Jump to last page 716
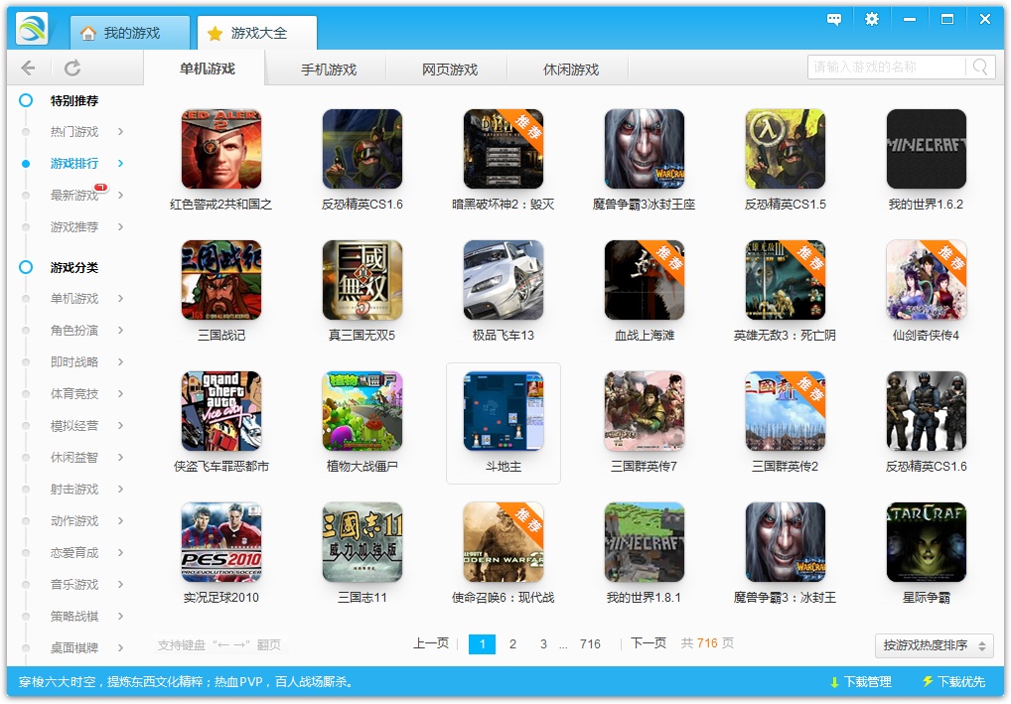The height and width of the screenshot is (704, 1011). [590, 644]
